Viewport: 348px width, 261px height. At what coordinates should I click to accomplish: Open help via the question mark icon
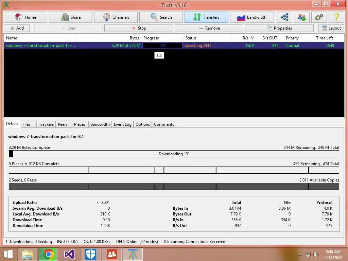[336, 17]
